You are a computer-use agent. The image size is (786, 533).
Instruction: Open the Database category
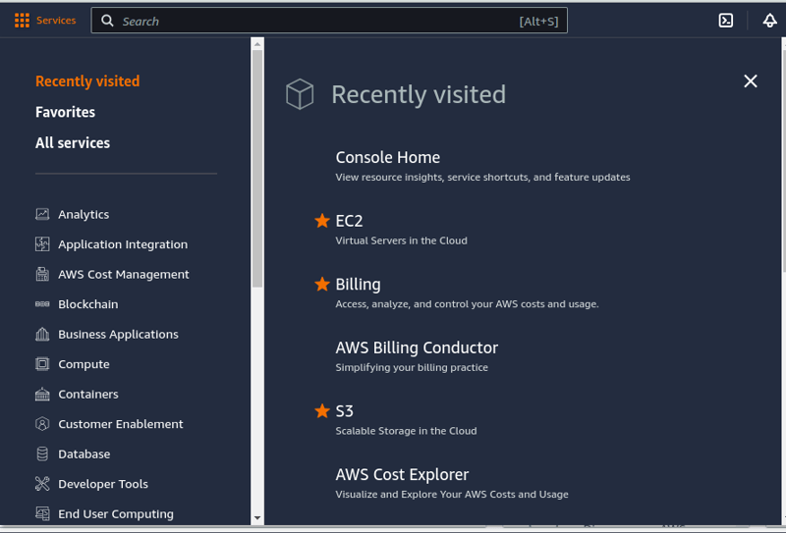[84, 454]
